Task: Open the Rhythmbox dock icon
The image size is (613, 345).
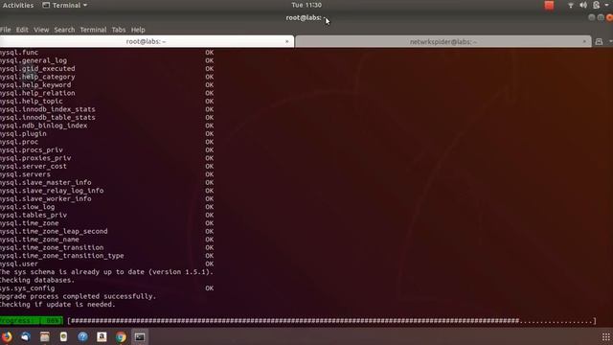Action: point(64,336)
